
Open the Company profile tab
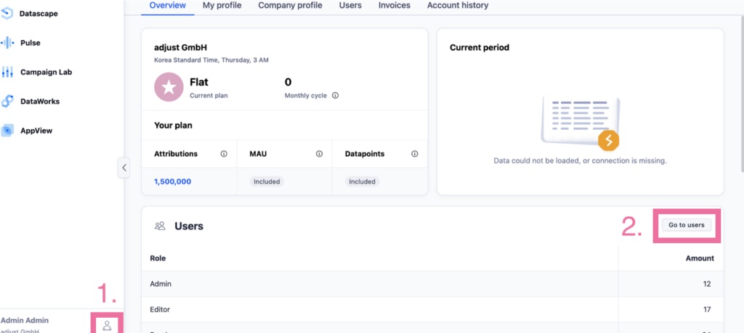coord(290,6)
